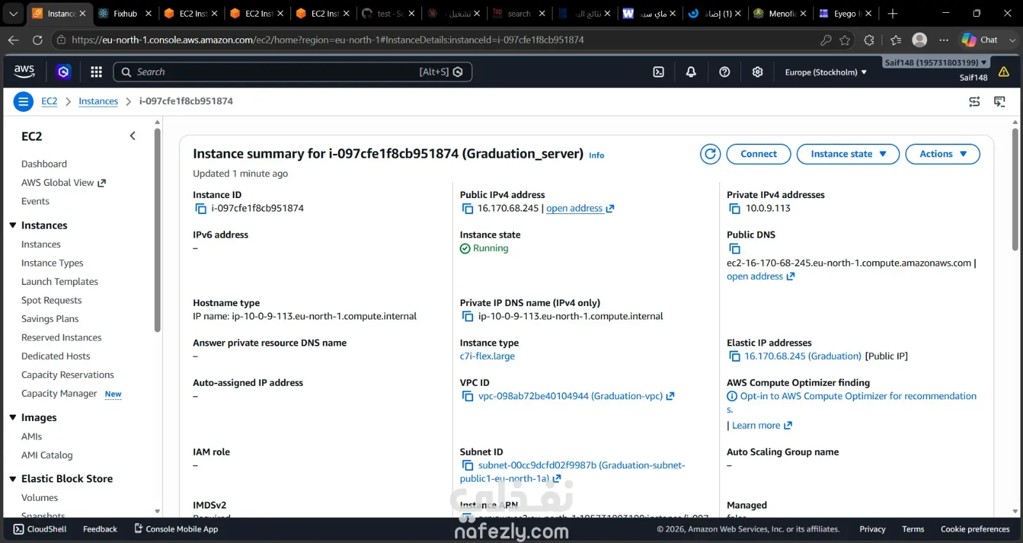This screenshot has width=1023, height=543.
Task: Collapse the EC2 navigation panel chevron
Action: click(132, 136)
